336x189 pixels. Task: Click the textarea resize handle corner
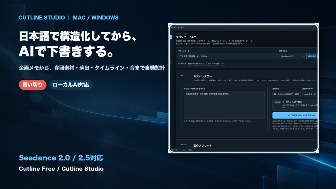pos(264,118)
